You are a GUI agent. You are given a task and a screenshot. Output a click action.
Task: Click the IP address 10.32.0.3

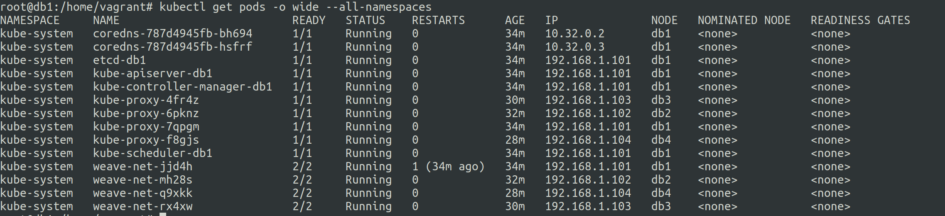click(575, 47)
